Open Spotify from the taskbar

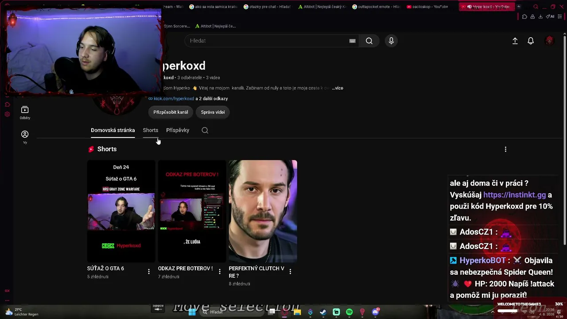click(349, 312)
